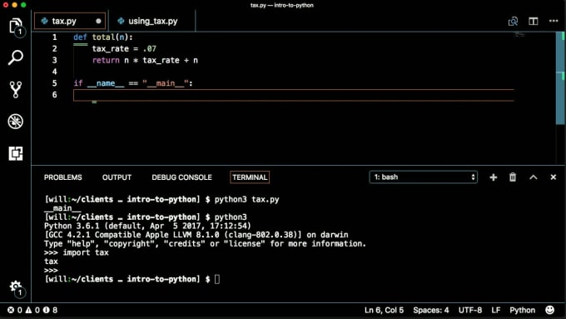Kill the terminal with trash icon
Viewport: 566px width, 319px height.
[x=513, y=177]
